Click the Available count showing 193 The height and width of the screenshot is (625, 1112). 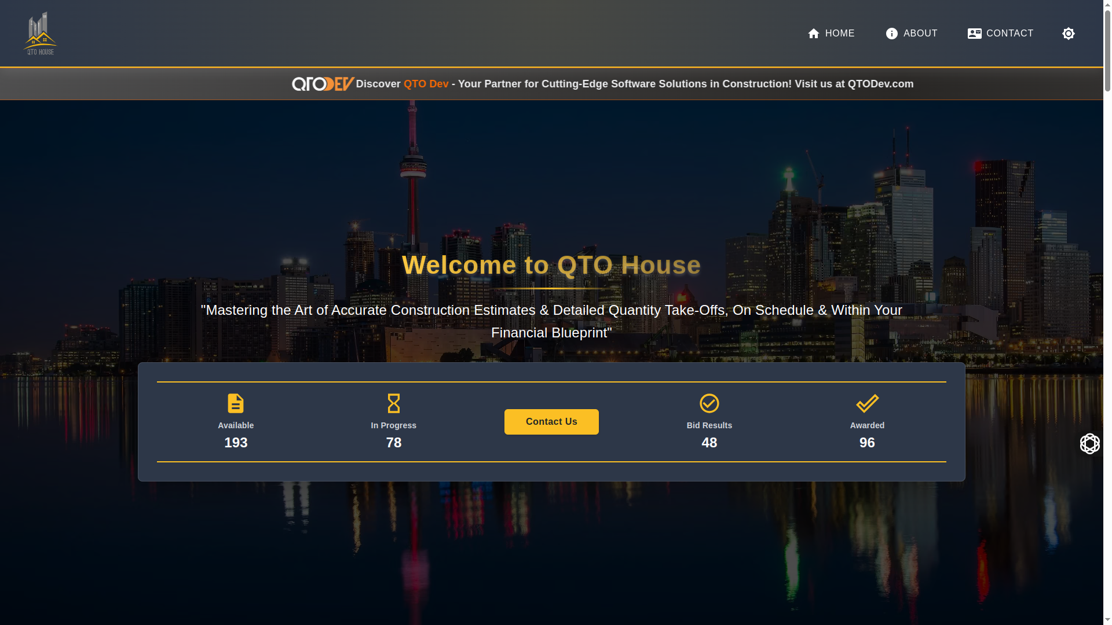click(x=235, y=443)
